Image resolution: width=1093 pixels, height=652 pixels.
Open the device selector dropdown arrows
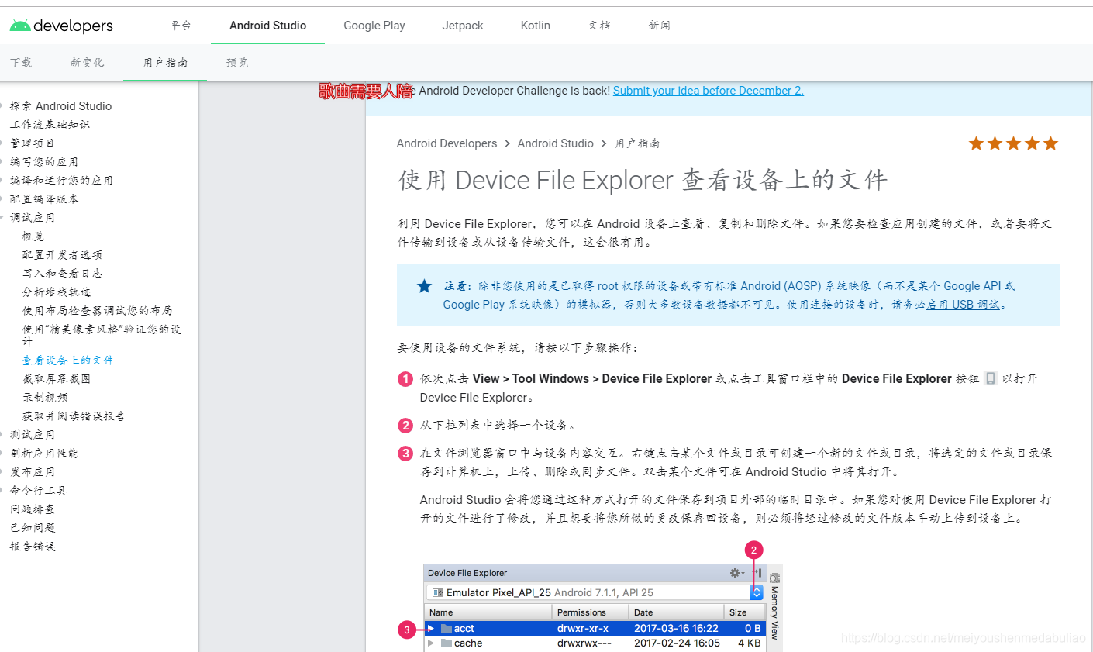coord(757,592)
